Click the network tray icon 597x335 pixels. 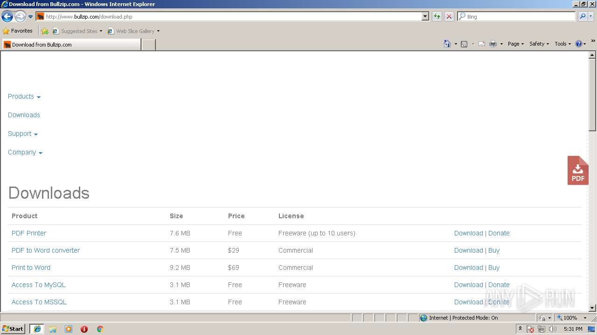tap(541, 329)
